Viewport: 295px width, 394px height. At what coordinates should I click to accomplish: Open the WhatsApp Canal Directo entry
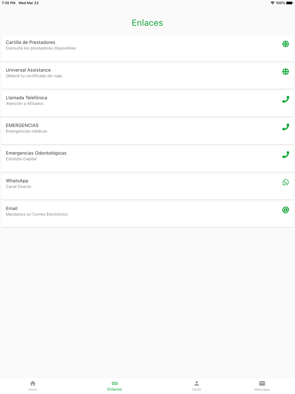pyautogui.click(x=17, y=181)
